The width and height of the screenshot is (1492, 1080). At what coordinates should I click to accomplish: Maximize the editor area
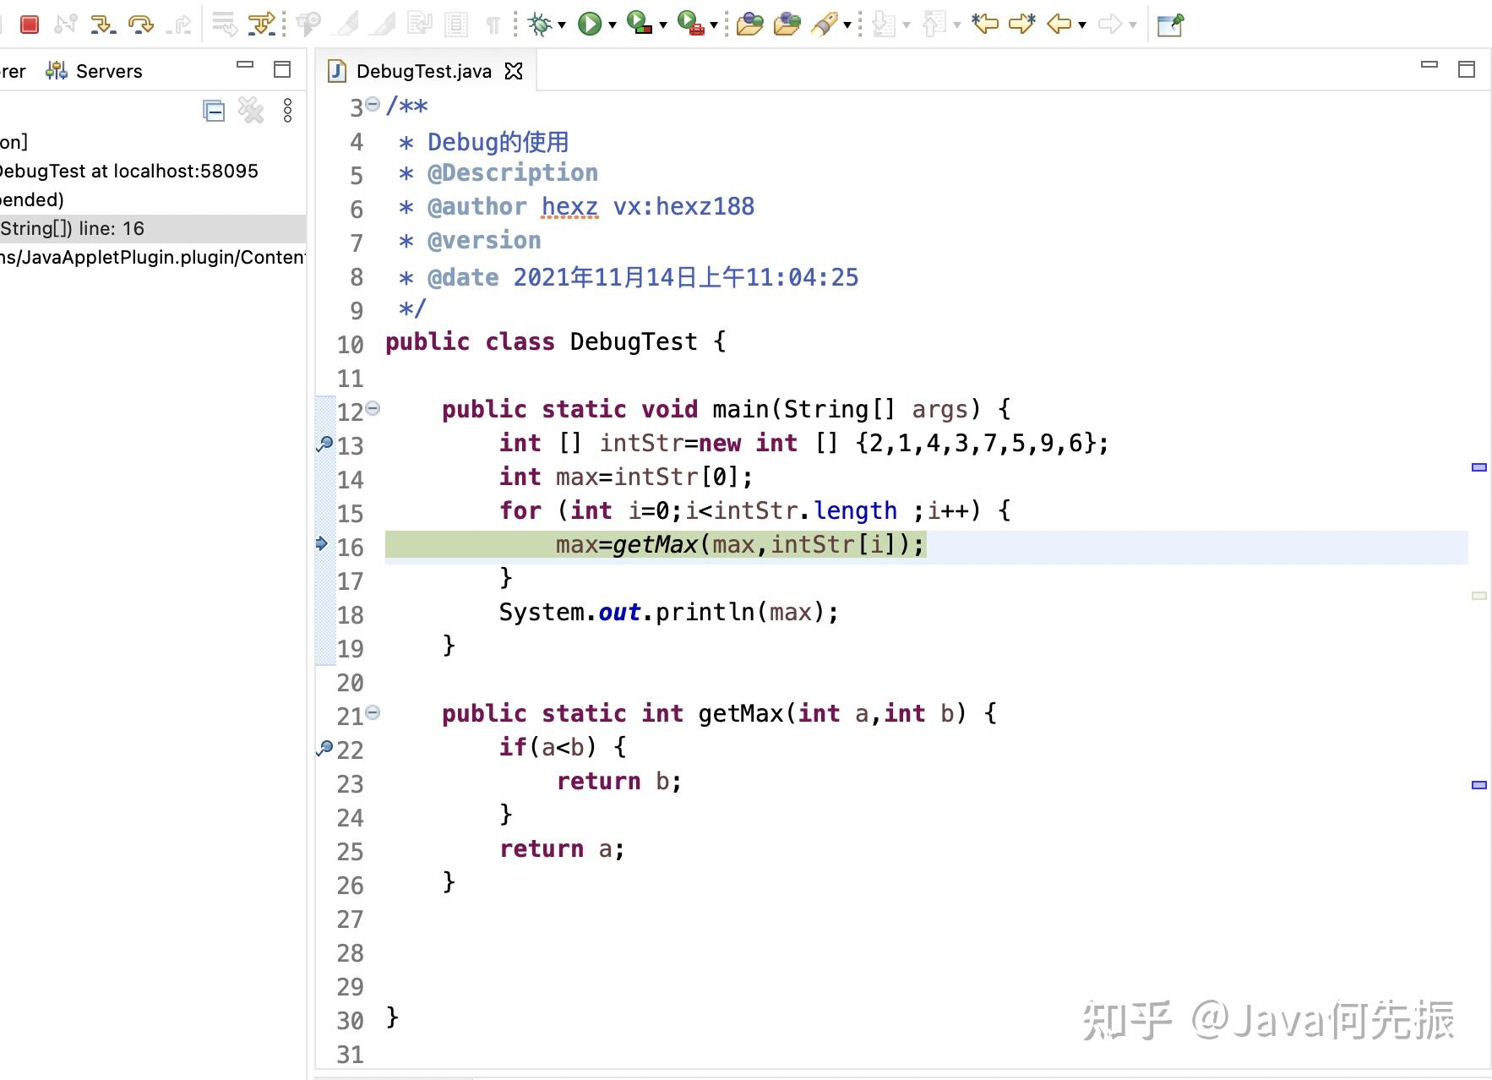click(x=1467, y=69)
